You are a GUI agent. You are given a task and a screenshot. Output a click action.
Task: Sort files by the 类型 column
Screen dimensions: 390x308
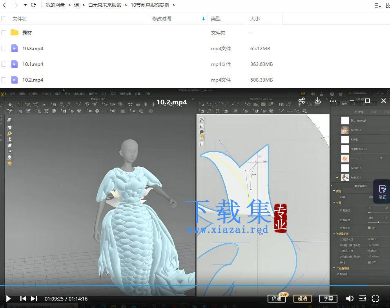216,19
